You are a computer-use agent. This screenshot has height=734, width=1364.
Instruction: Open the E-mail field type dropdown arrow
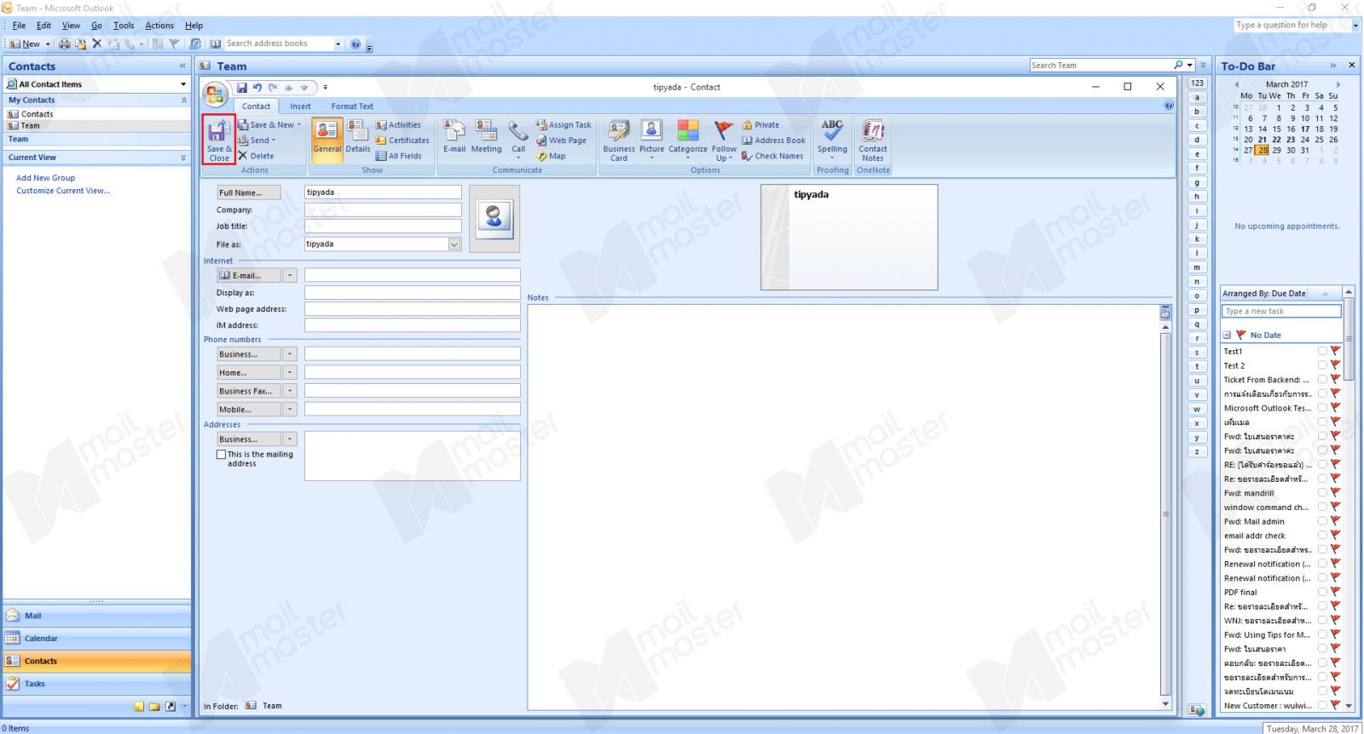[290, 276]
